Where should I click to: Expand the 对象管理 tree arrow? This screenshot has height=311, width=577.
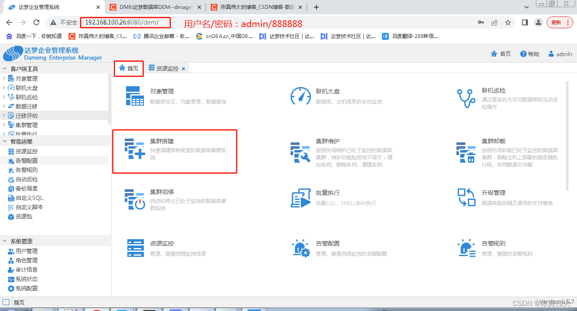4,79
